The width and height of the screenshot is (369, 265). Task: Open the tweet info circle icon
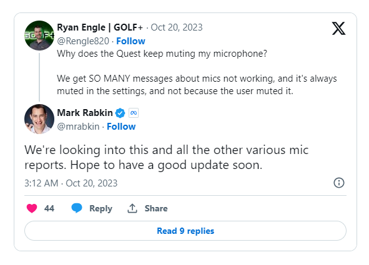(339, 183)
